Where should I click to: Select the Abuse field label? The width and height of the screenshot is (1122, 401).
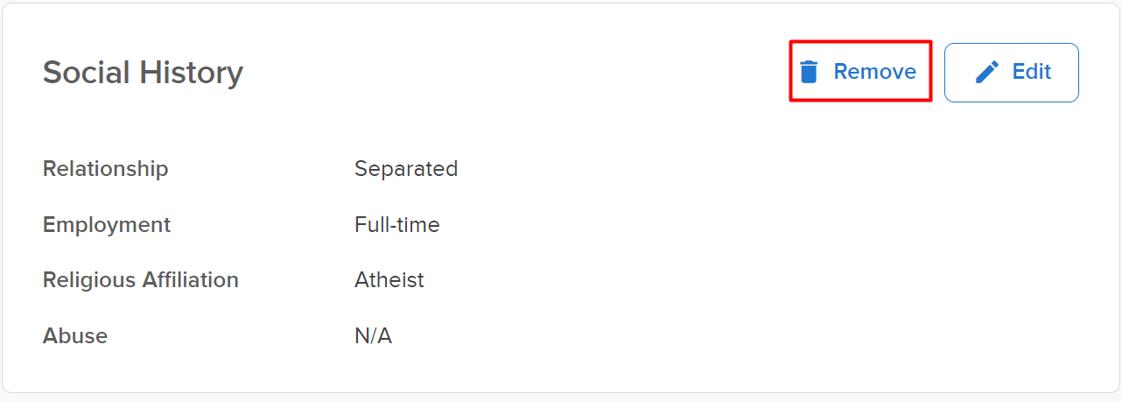point(75,336)
